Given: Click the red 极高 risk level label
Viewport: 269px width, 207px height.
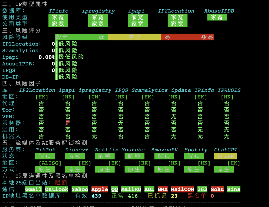Looking at the screenshot, I should pyautogui.click(x=207, y=37).
